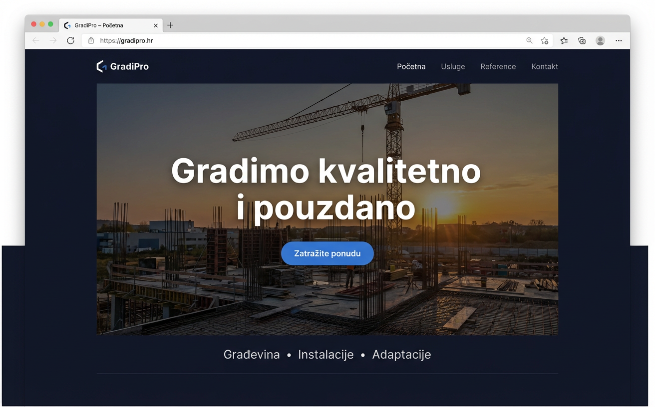The width and height of the screenshot is (655, 407).
Task: Click the Adaptacije text
Action: (401, 355)
